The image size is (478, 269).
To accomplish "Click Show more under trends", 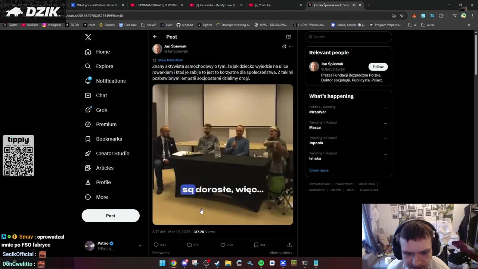I will click(319, 170).
